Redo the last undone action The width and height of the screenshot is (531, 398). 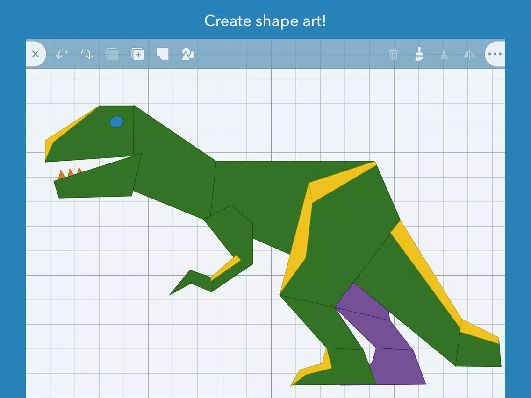(x=86, y=54)
